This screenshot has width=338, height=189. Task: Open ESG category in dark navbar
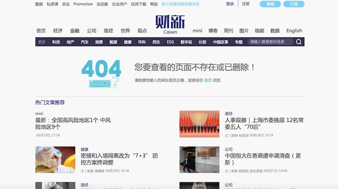pyautogui.click(x=170, y=42)
